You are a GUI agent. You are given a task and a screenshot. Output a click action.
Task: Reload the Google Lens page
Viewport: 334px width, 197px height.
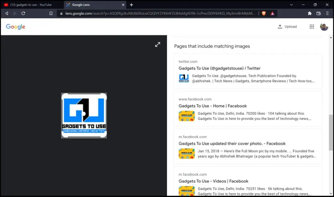pyautogui.click(x=23, y=13)
